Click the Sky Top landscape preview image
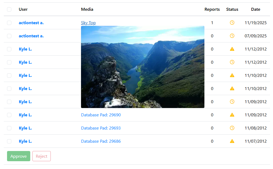 [x=143, y=67]
